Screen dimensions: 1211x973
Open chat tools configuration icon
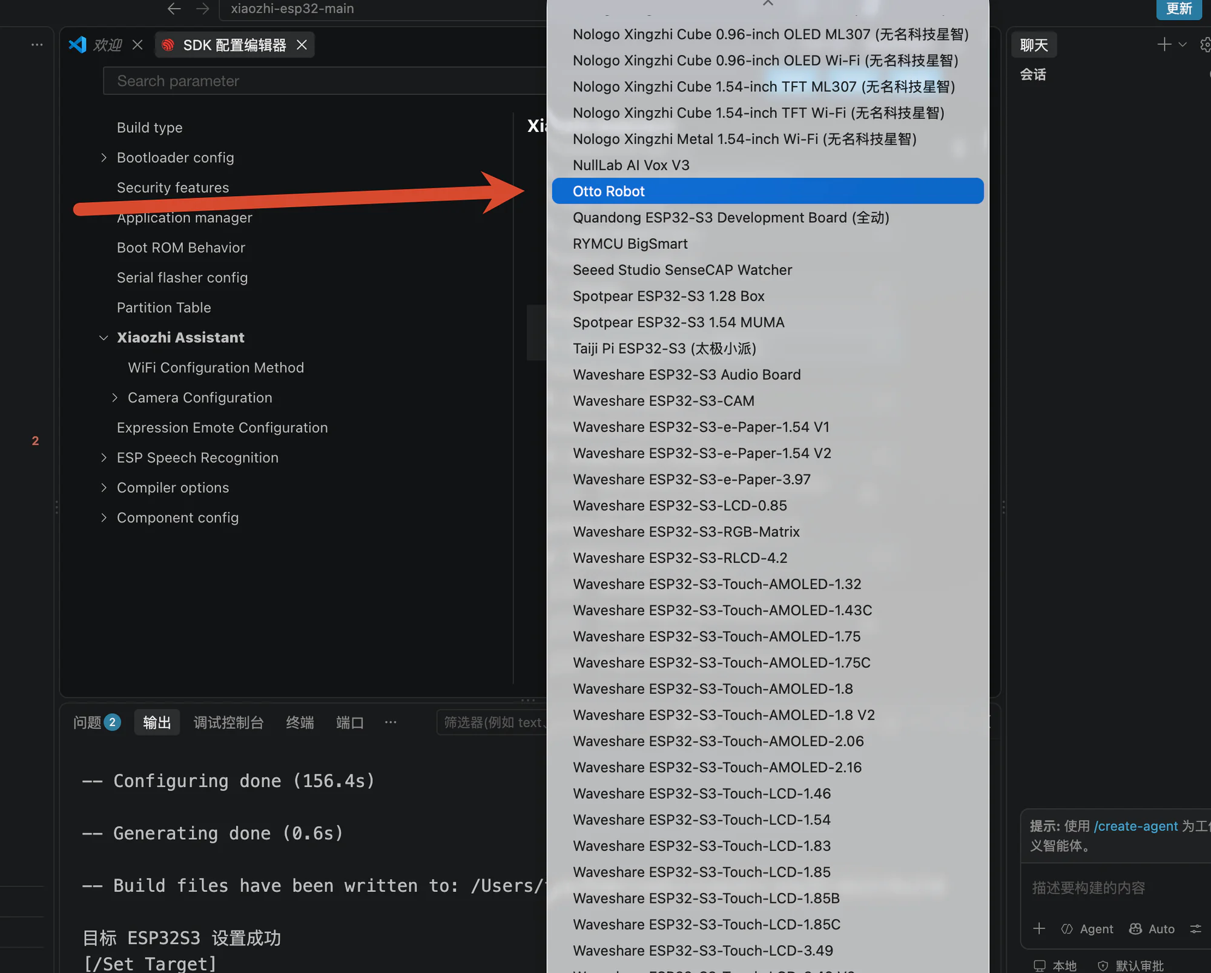point(1195,928)
